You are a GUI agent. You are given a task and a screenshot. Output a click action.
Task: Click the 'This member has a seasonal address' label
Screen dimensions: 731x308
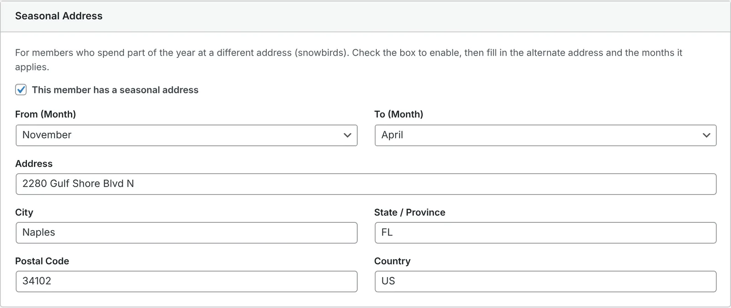[115, 90]
